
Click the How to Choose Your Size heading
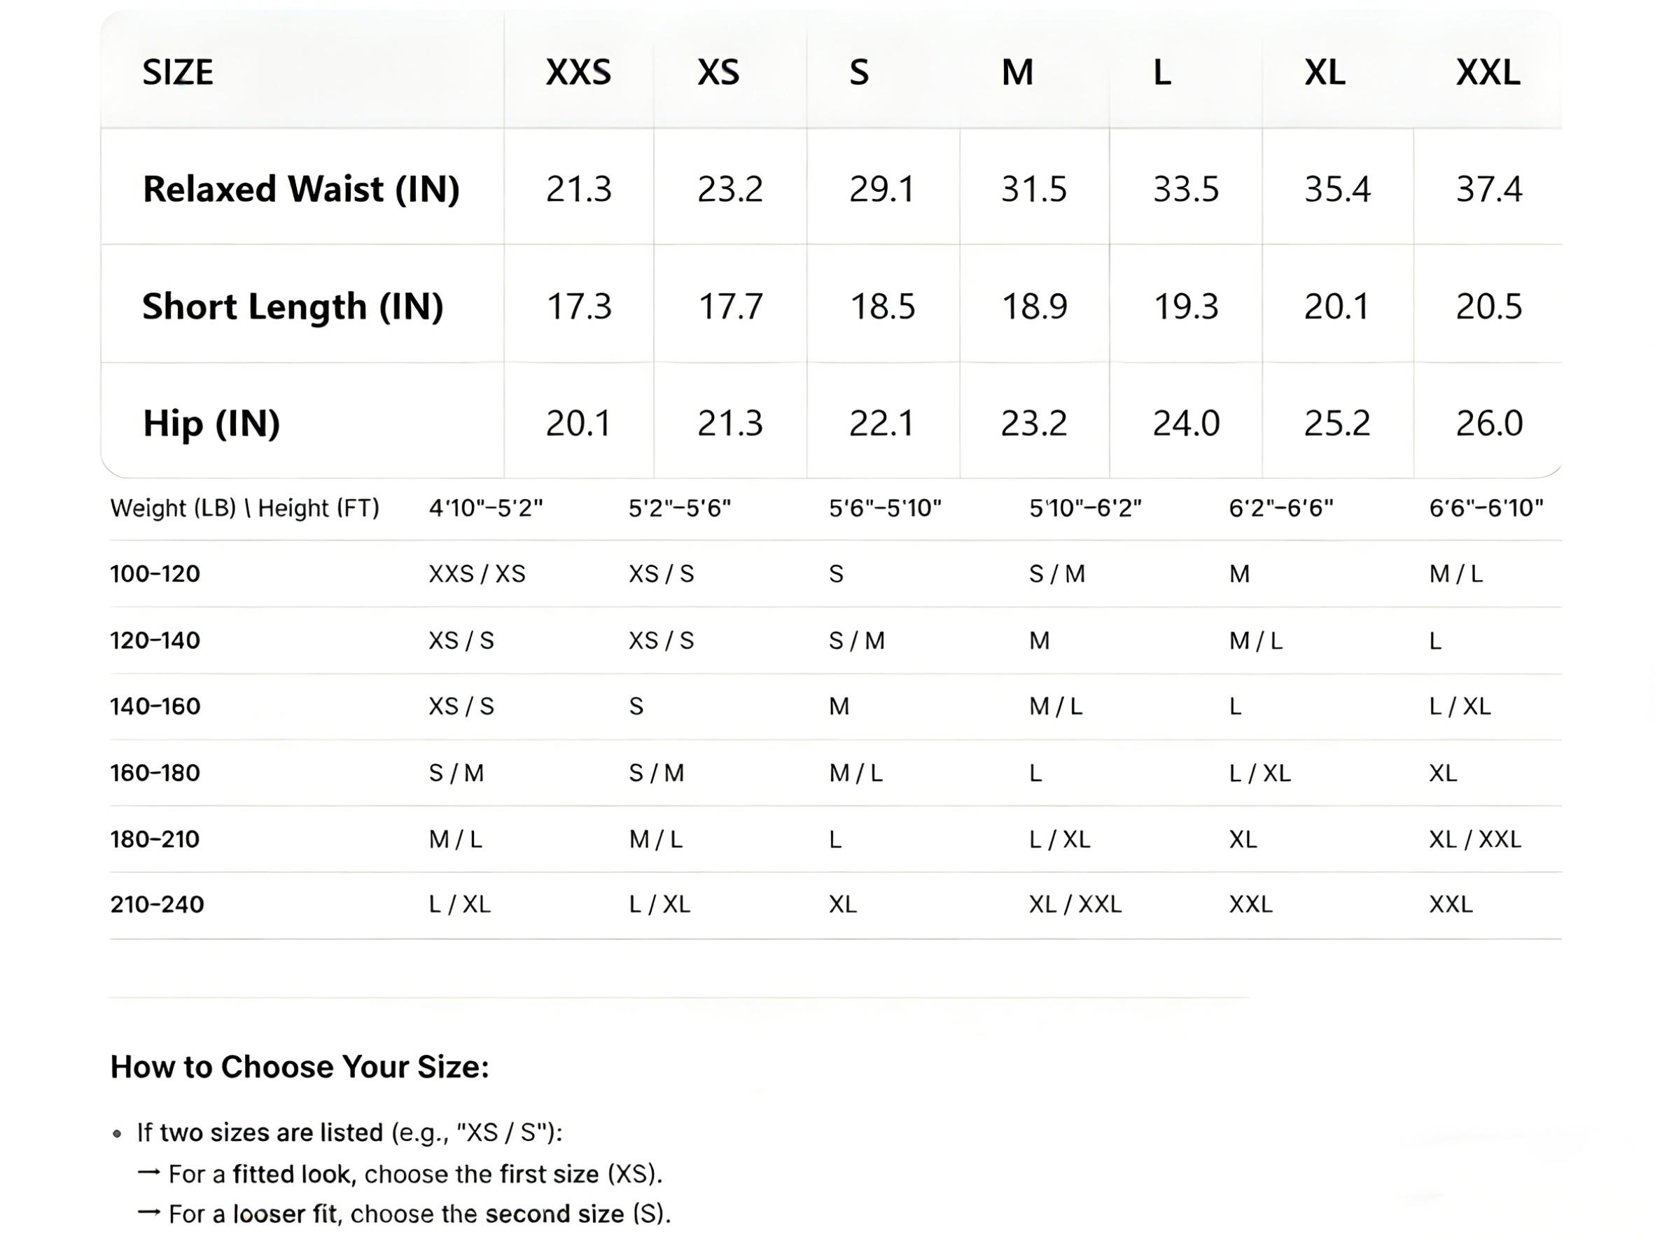point(299,1067)
